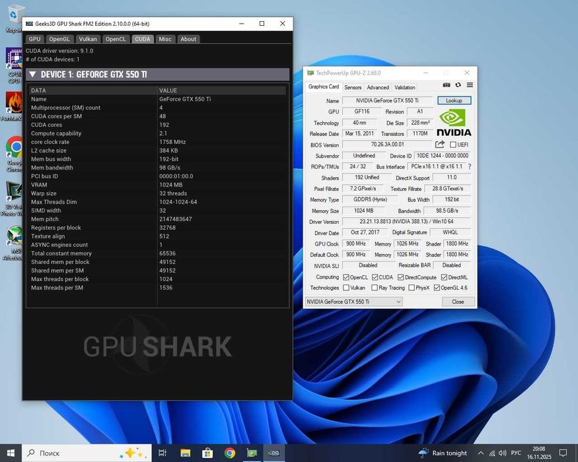
Task: Select the Google Chrome desktop icon
Action: click(x=14, y=154)
